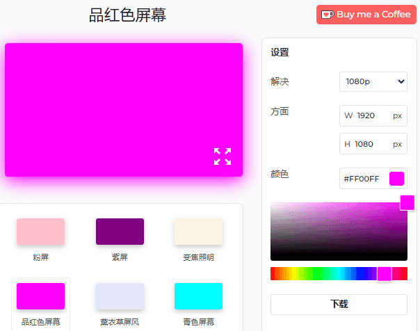Click the coffee cup icon
This screenshot has height=331, width=420.
click(328, 15)
